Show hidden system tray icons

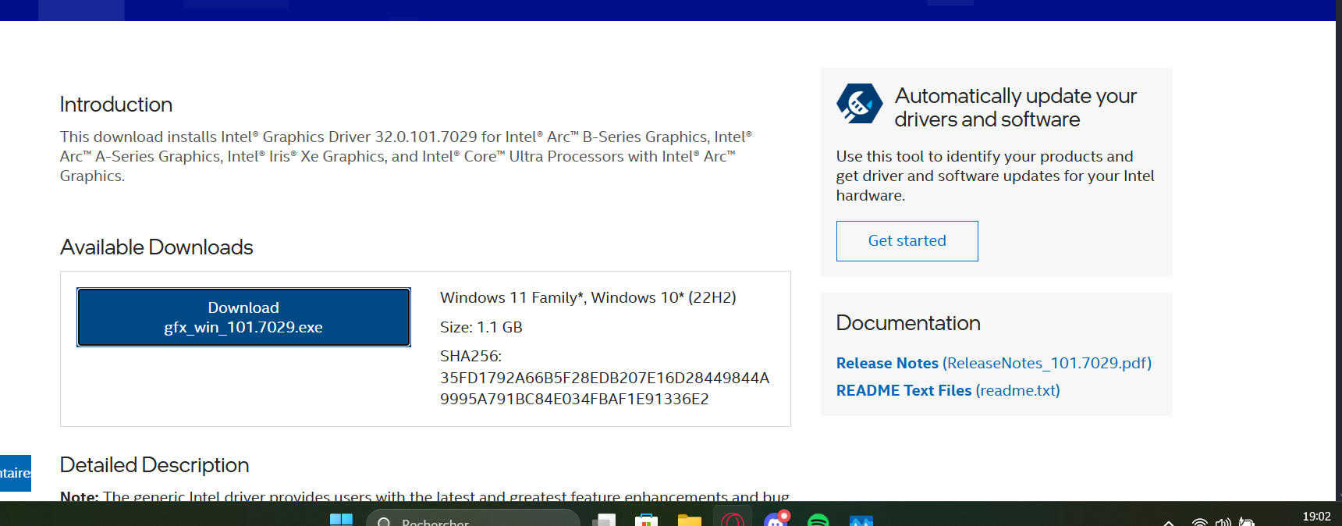[1169, 521]
